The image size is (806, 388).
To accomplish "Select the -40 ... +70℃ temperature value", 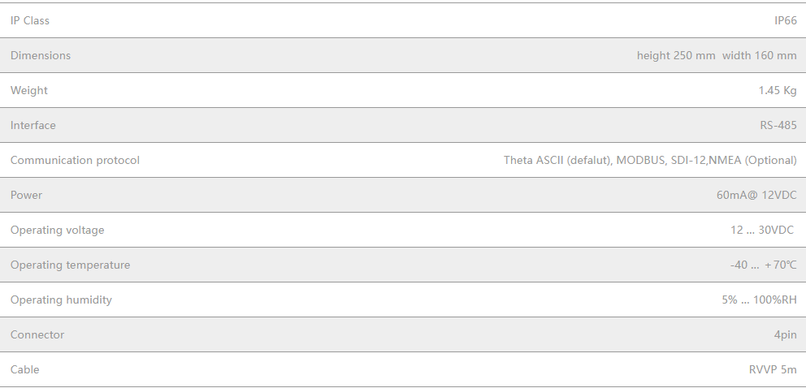I will [x=762, y=265].
